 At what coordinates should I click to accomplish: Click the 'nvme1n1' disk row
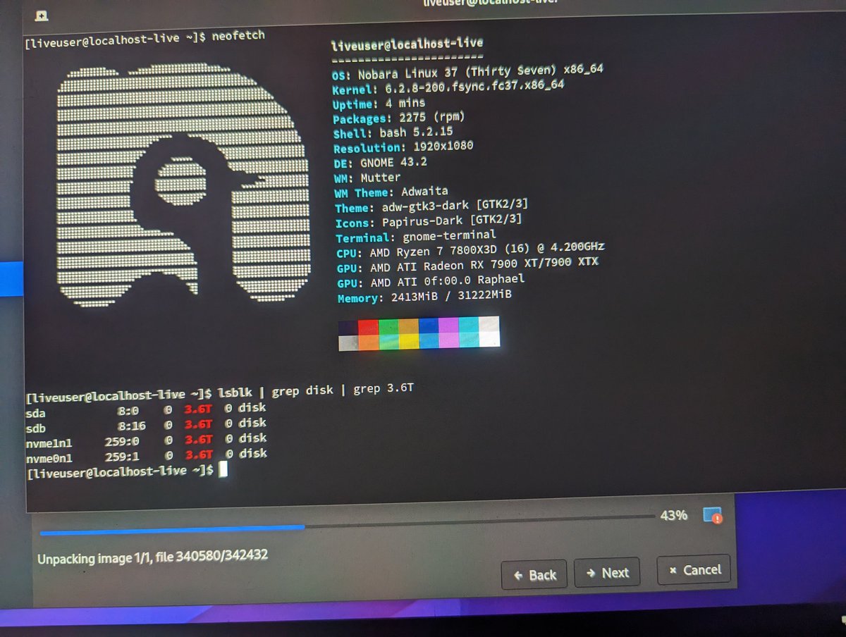[x=146, y=440]
